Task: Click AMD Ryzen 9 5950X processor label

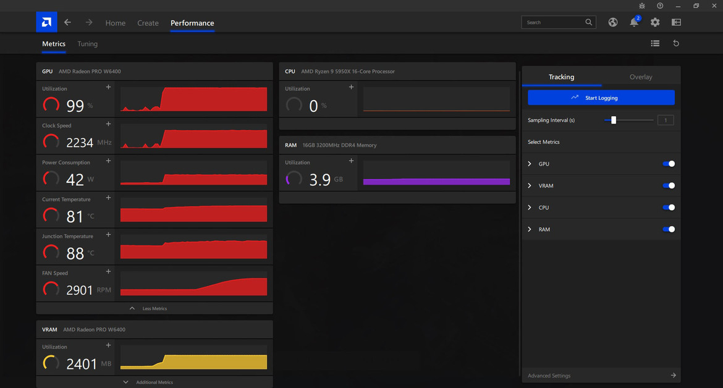Action: [348, 72]
